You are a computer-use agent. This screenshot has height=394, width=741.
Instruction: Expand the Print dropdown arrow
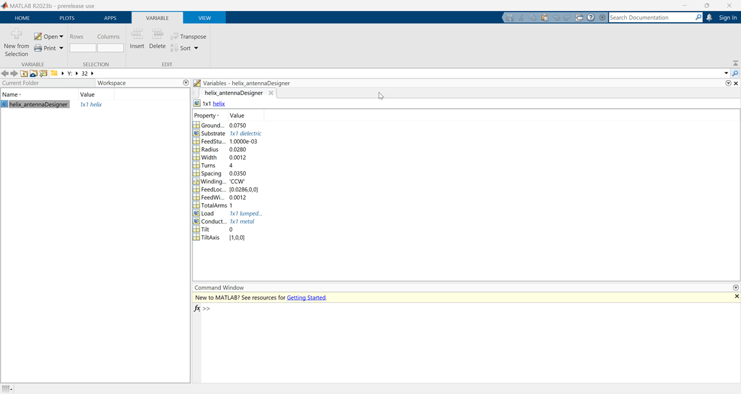pyautogui.click(x=61, y=48)
